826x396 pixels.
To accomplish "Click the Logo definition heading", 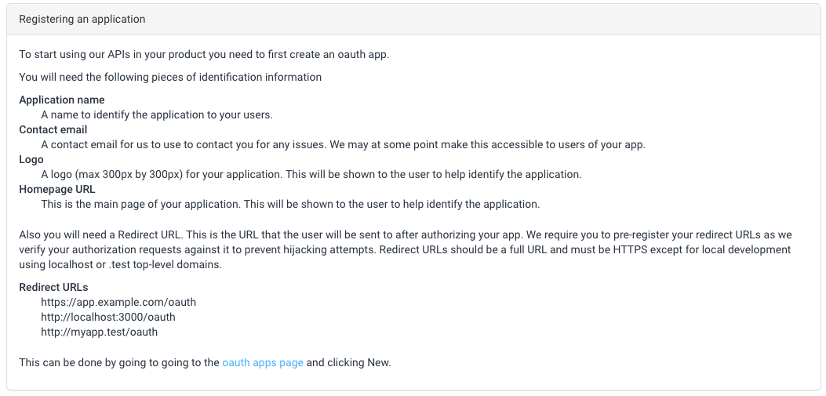I will point(31,159).
